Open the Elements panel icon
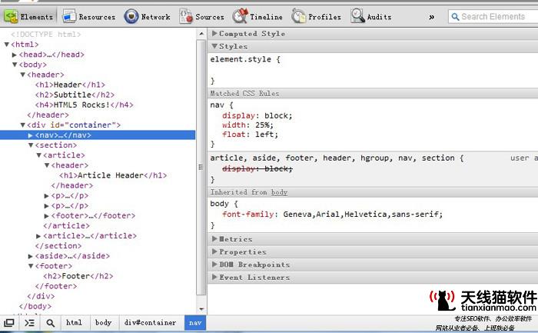This screenshot has width=538, height=333. [11, 16]
